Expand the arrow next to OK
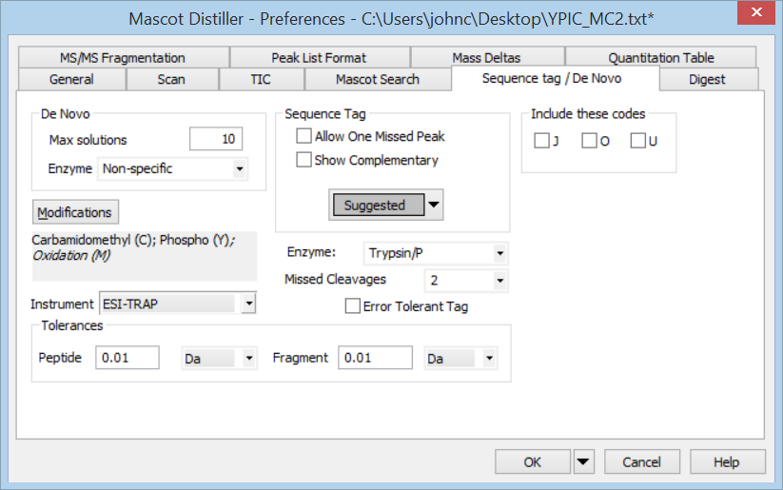This screenshot has height=490, width=783. click(x=583, y=462)
